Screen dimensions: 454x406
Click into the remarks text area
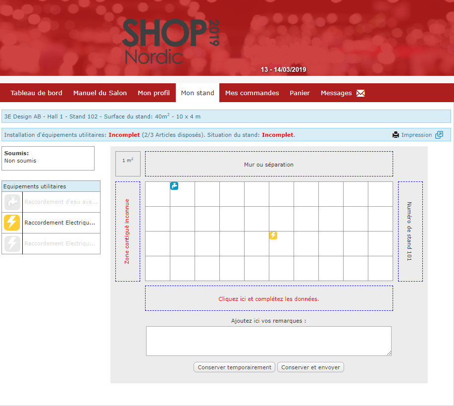click(x=269, y=341)
